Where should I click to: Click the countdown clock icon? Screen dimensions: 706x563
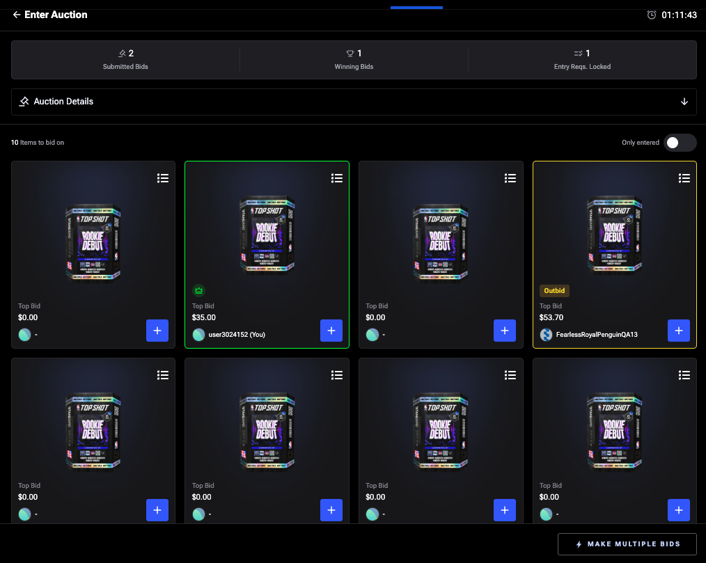(x=652, y=15)
